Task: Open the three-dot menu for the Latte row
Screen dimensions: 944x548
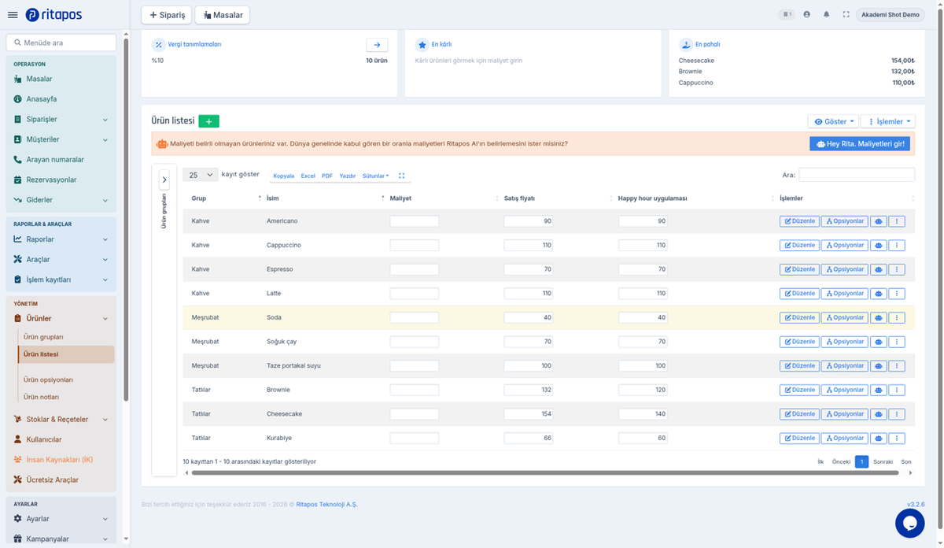Action: 897,294
